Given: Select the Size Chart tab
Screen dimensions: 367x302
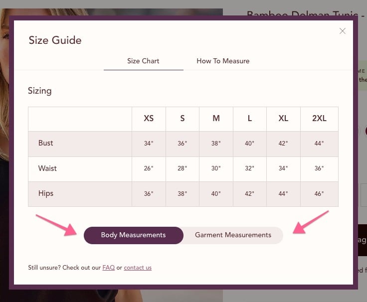Looking at the screenshot, I should click(x=143, y=61).
